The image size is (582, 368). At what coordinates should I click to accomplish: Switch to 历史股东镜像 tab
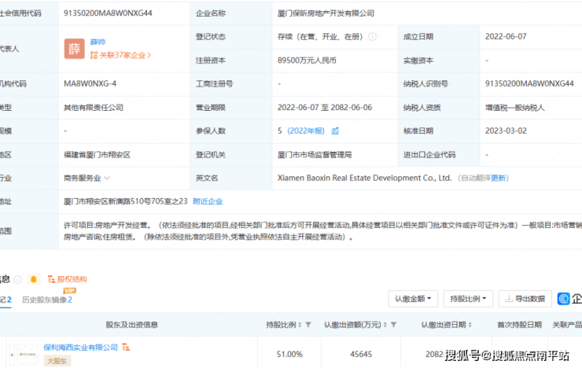click(47, 300)
